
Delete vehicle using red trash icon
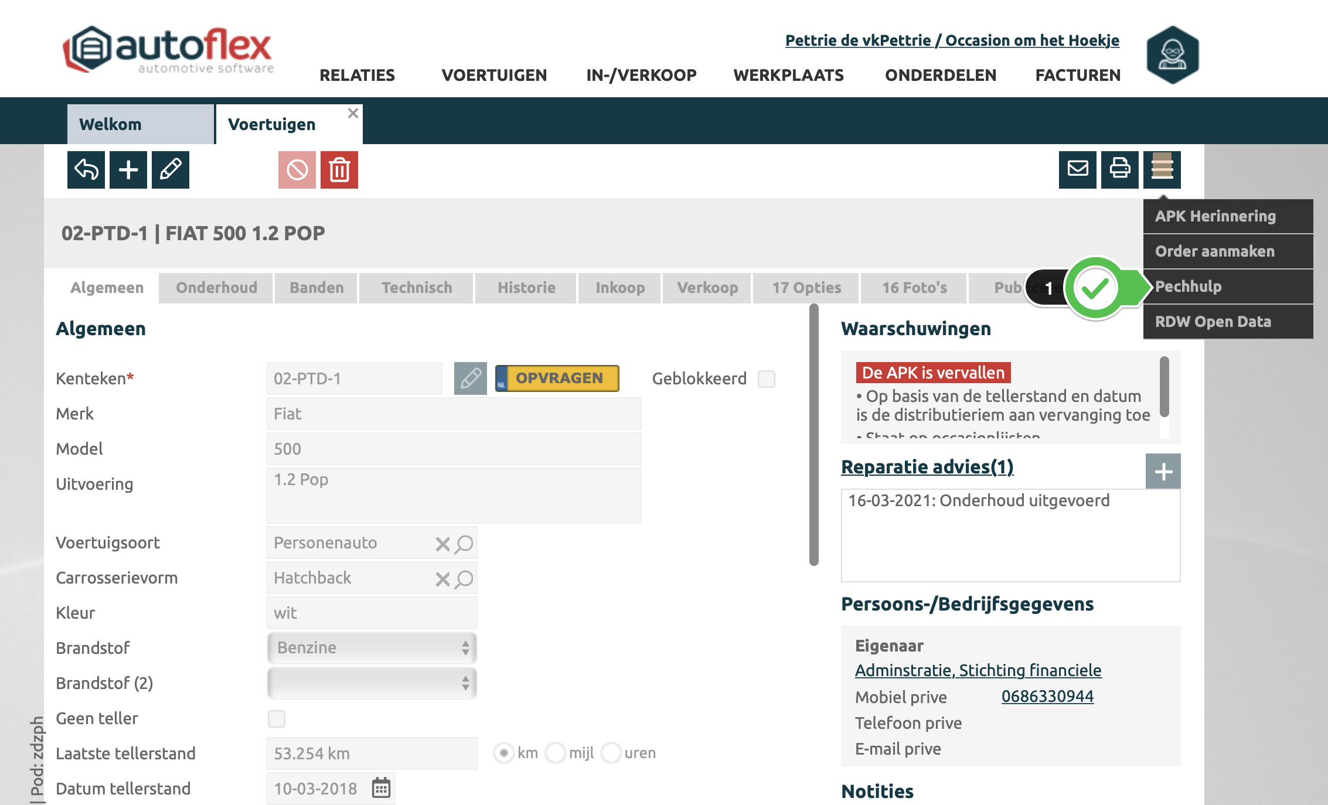pyautogui.click(x=339, y=170)
